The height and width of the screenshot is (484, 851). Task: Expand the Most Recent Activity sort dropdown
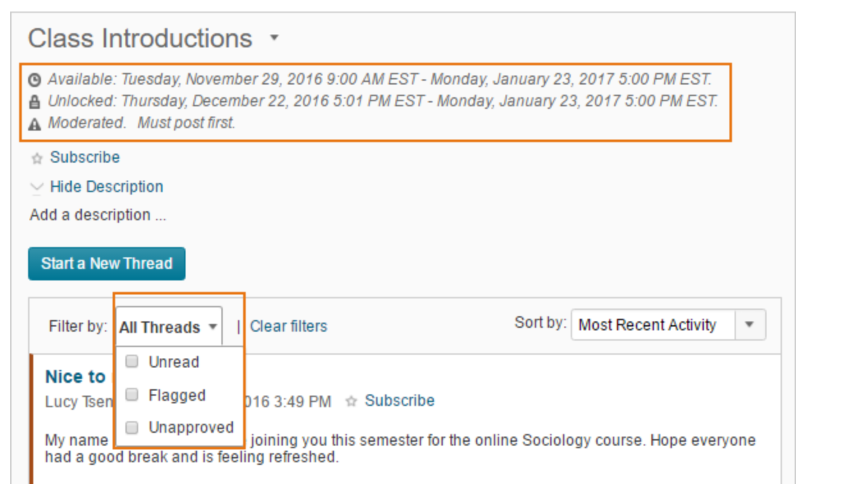(x=667, y=325)
